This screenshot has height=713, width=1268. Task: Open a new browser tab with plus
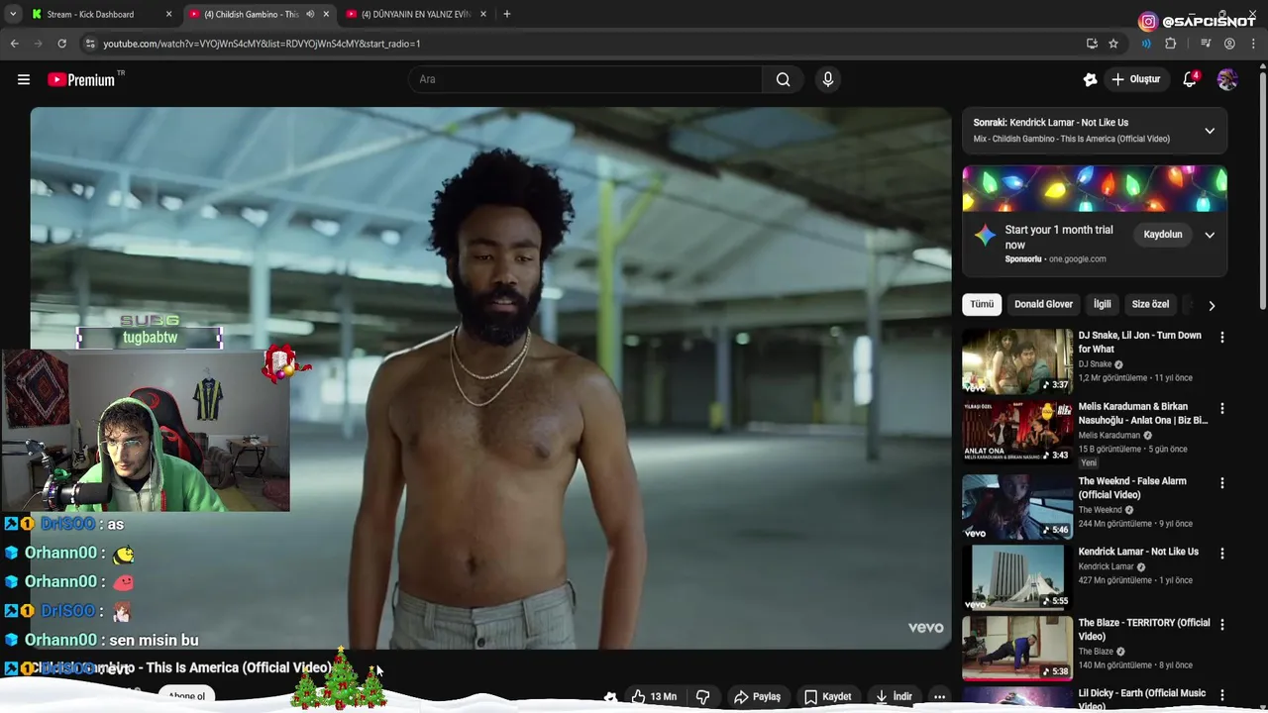coord(506,14)
